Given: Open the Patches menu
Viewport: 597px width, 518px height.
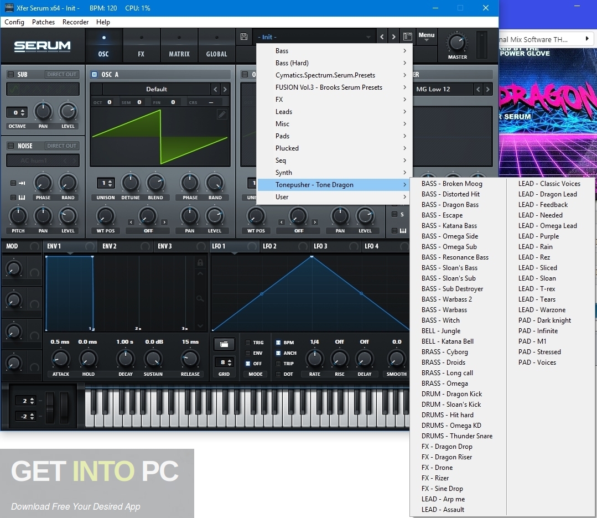Looking at the screenshot, I should (x=43, y=22).
